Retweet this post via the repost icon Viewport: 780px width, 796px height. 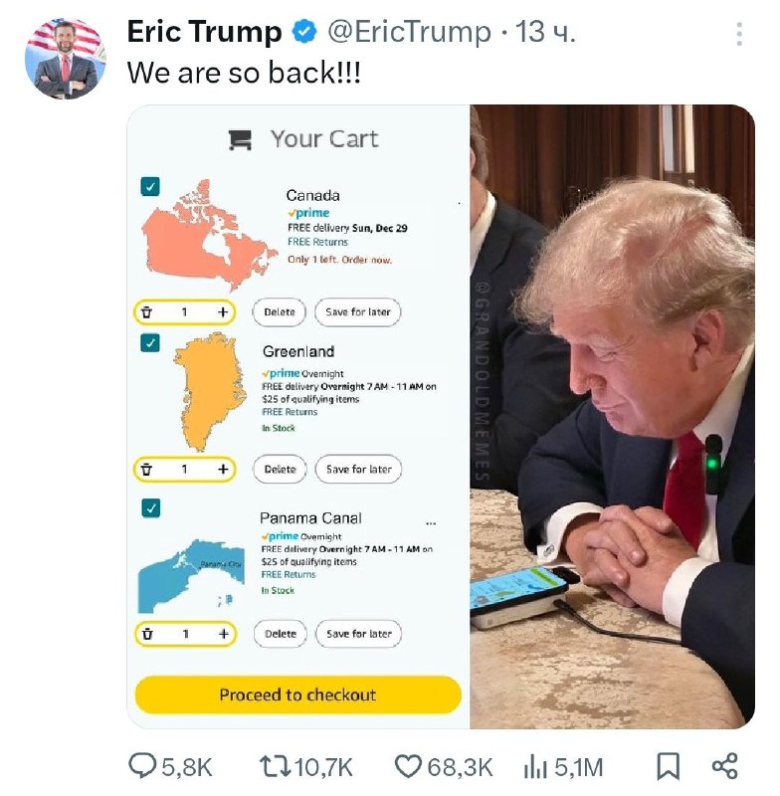274,766
